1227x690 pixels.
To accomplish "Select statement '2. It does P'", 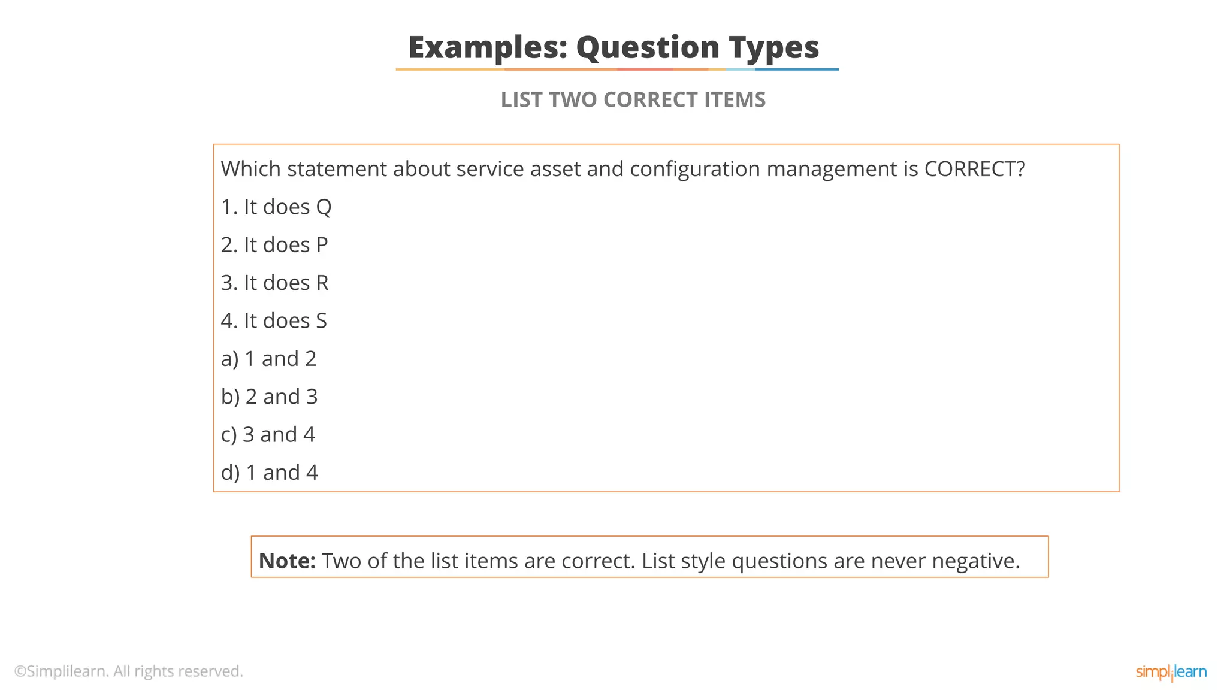I will point(274,245).
